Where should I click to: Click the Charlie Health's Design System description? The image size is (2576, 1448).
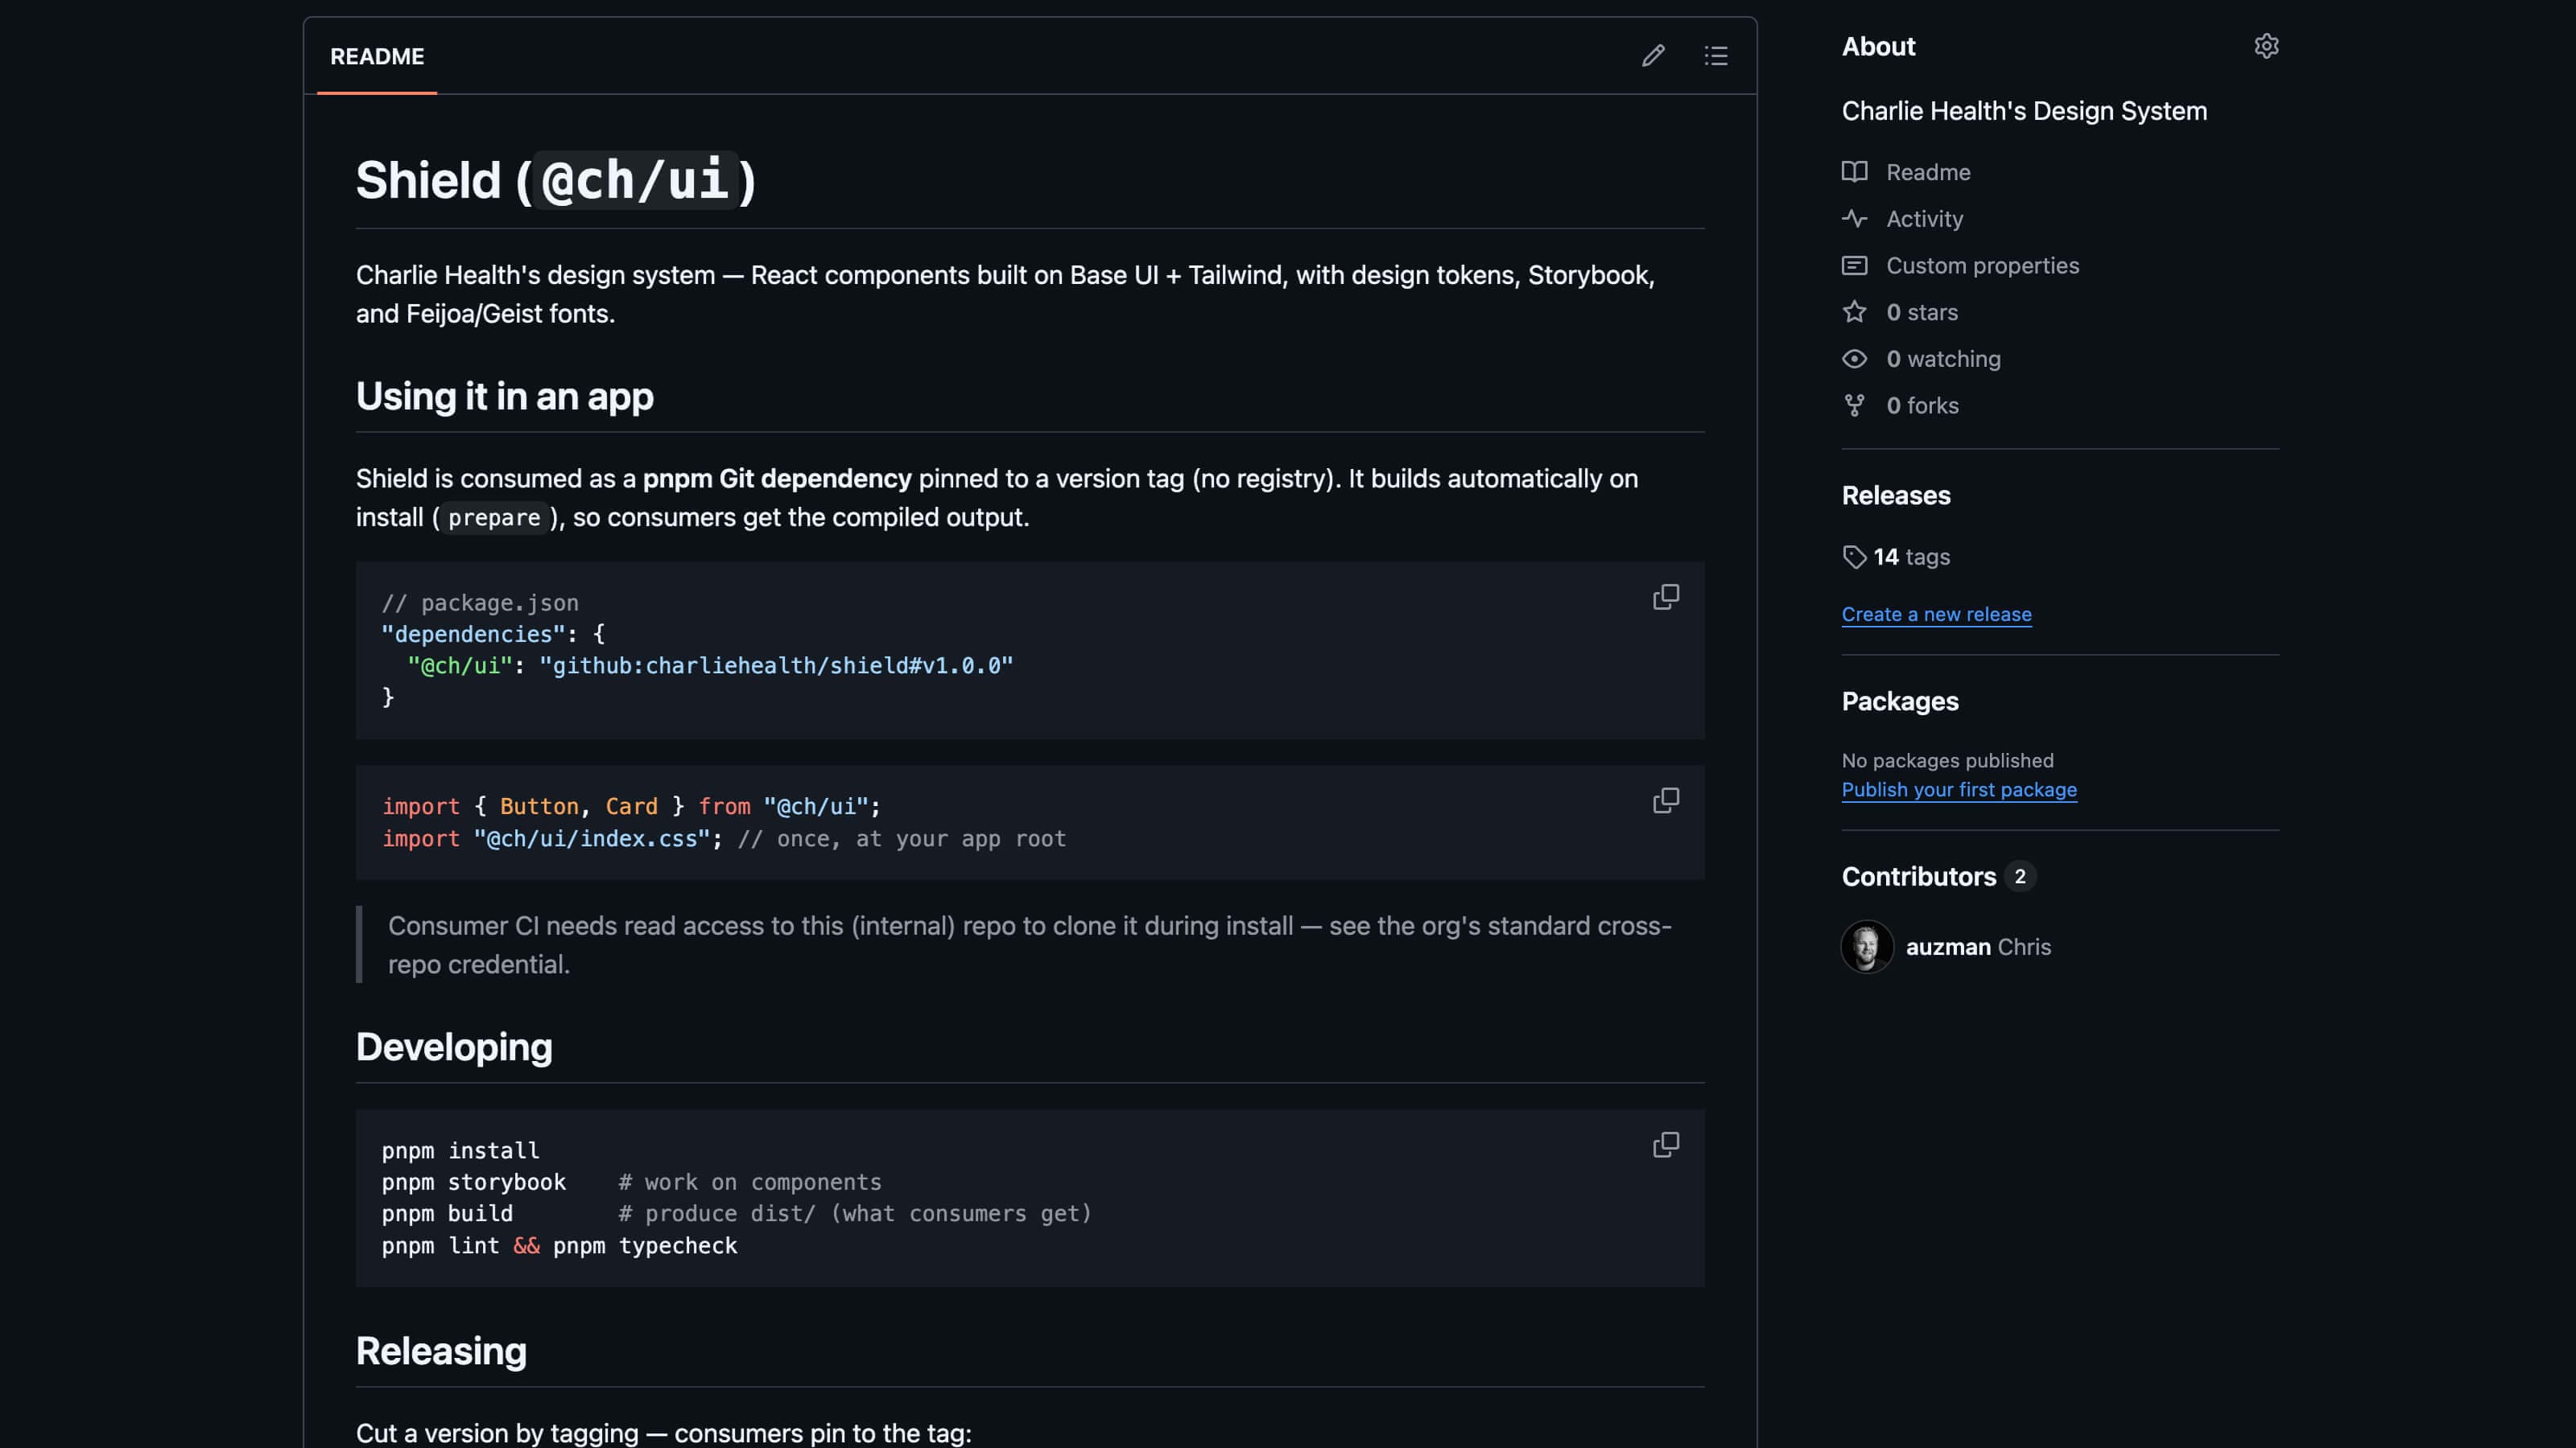pos(2024,111)
